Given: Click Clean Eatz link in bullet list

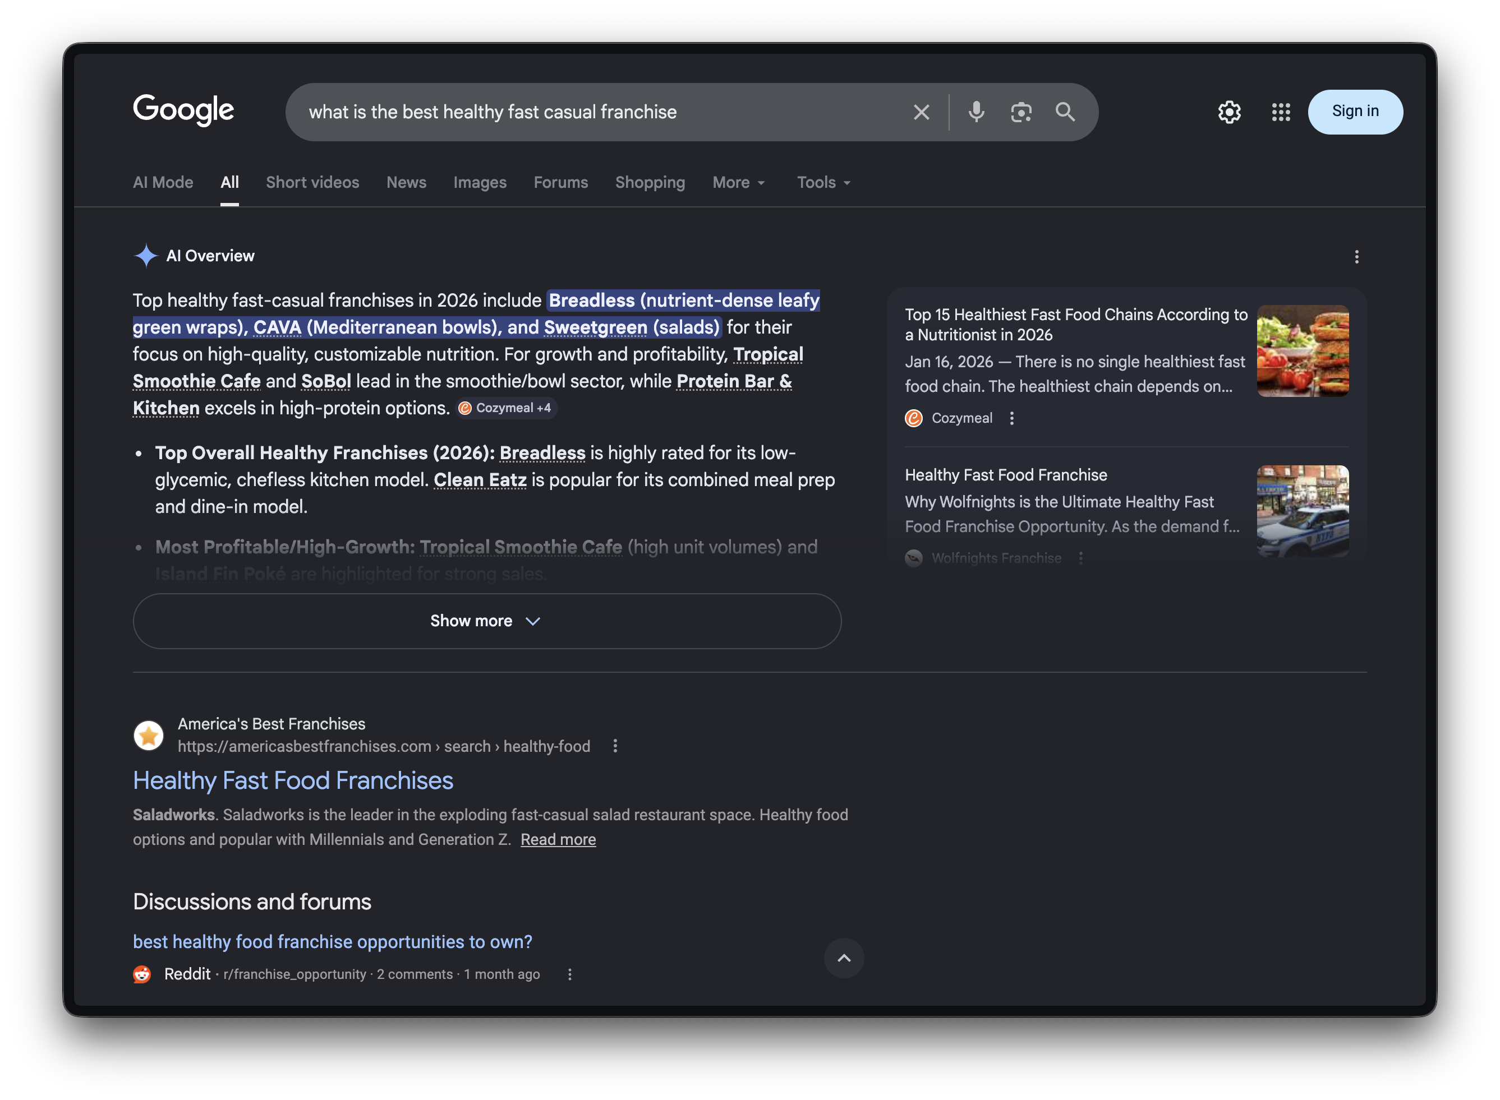Looking at the screenshot, I should coord(480,479).
